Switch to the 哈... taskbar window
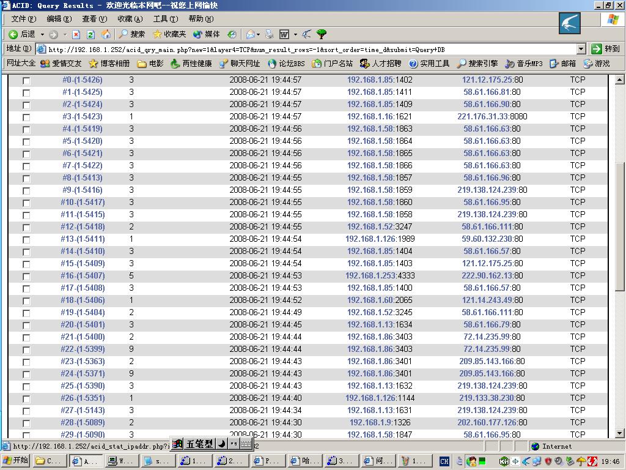 tap(306, 461)
